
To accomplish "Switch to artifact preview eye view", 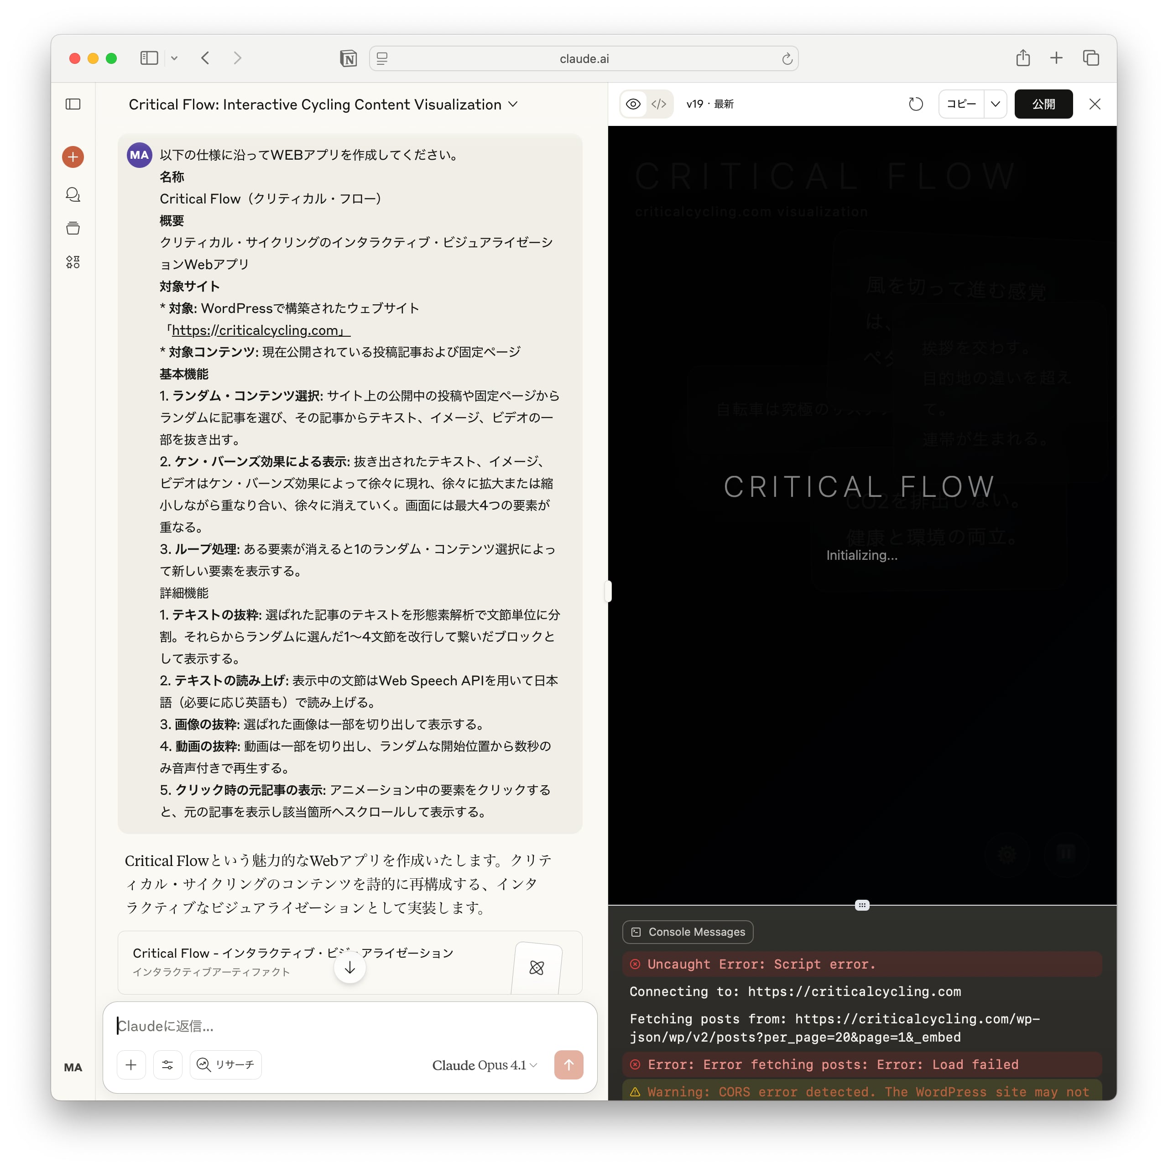I will pos(633,104).
